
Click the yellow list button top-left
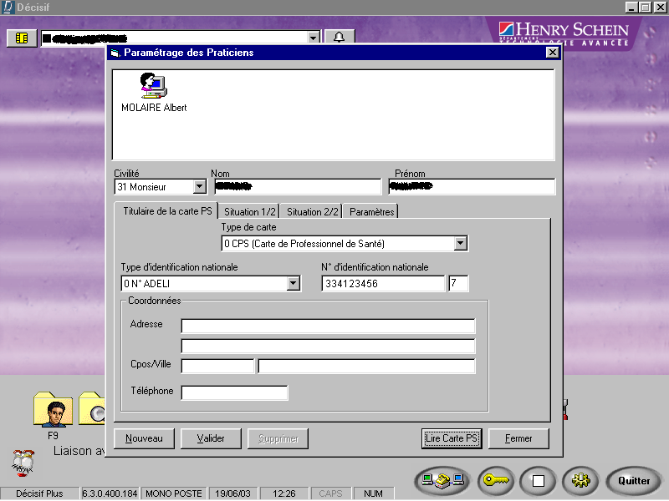click(x=22, y=38)
